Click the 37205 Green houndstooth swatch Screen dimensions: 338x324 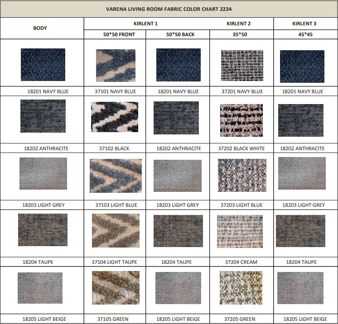pos(241,288)
